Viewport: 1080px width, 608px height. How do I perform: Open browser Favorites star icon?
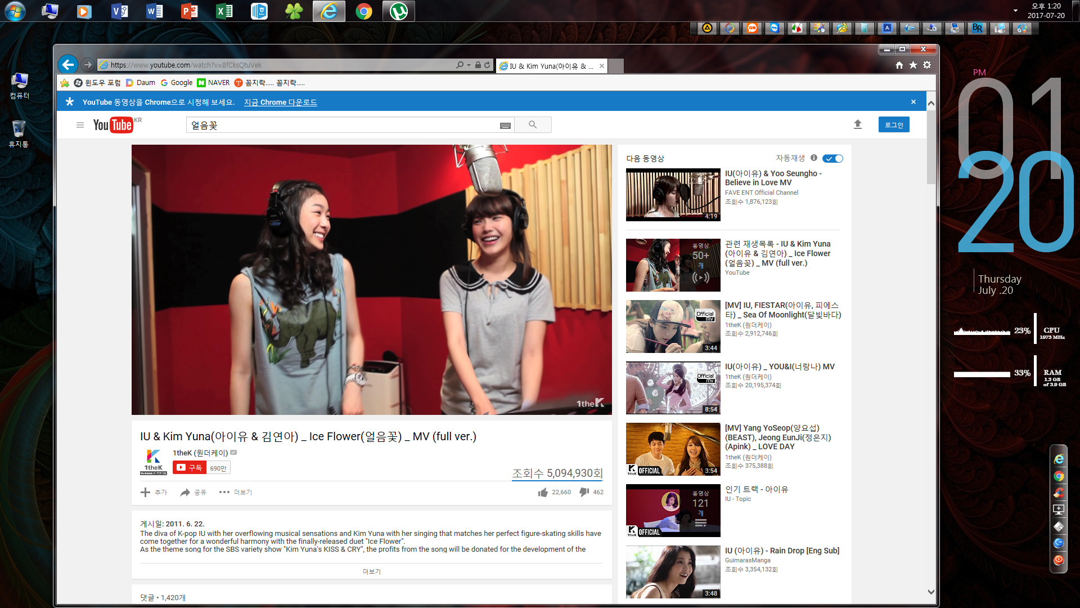coord(913,65)
